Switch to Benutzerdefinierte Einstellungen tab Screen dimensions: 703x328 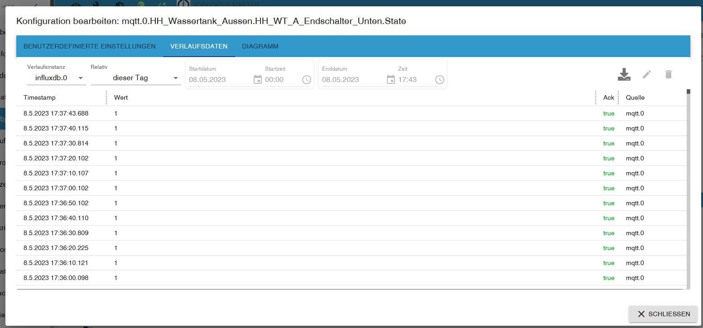[90, 46]
